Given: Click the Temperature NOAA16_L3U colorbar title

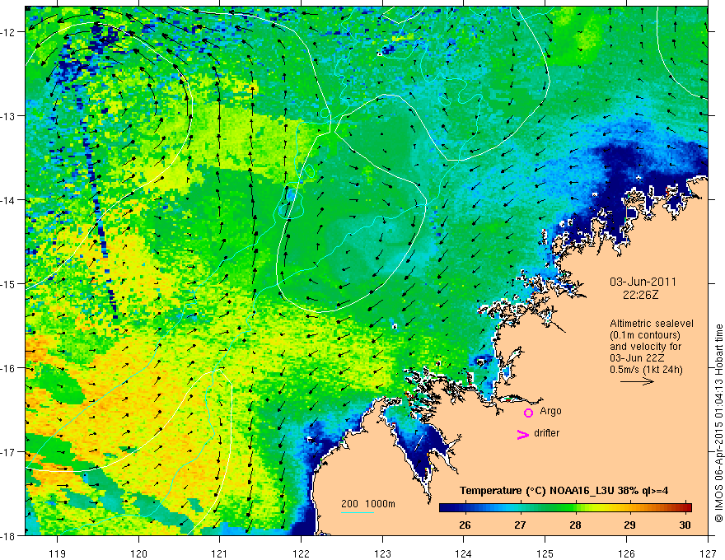Looking at the screenshot, I should pyautogui.click(x=564, y=491).
